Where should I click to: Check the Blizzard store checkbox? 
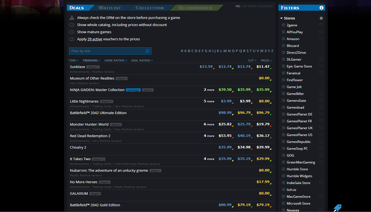pos(283,46)
